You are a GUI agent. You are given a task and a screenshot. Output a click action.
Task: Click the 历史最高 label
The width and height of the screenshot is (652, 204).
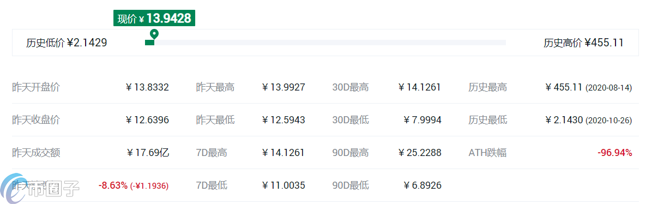click(x=488, y=87)
